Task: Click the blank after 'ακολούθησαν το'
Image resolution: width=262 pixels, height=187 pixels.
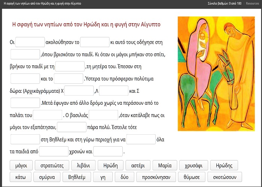Action: tap(95, 42)
